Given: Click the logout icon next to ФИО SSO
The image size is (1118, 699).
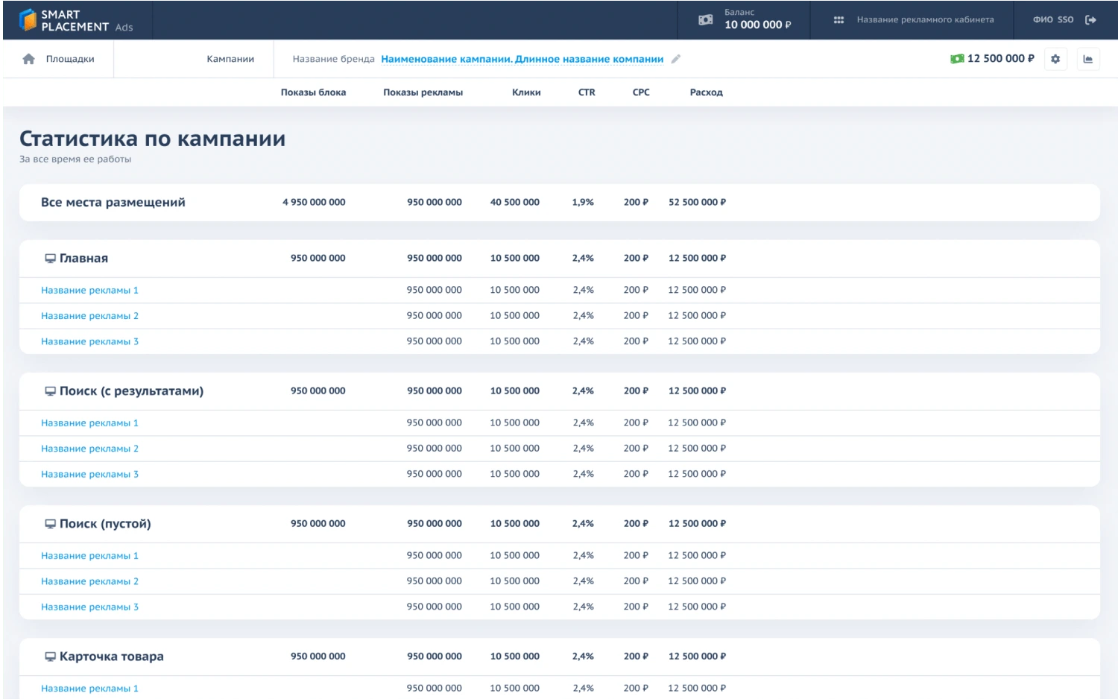Looking at the screenshot, I should [1090, 20].
